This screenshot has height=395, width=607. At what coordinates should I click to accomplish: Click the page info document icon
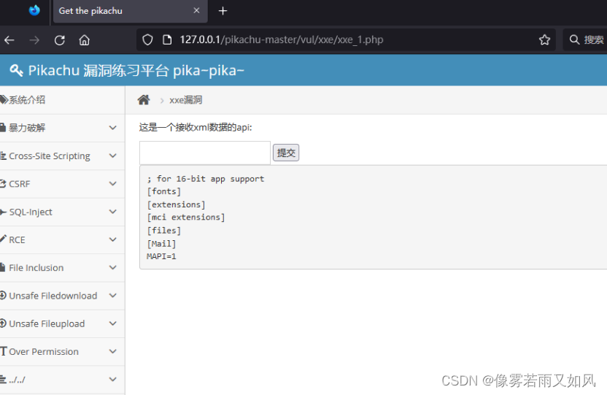pos(167,40)
